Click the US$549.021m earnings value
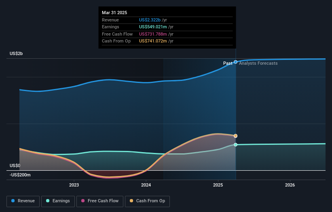The height and width of the screenshot is (212, 332). click(x=153, y=27)
